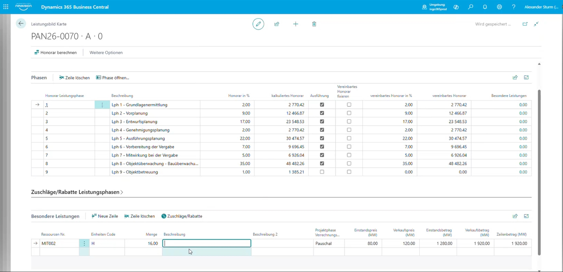The image size is (563, 272).
Task: Expand Zuschläge/Rabatte Leistungsphasen section
Action: pos(77,192)
